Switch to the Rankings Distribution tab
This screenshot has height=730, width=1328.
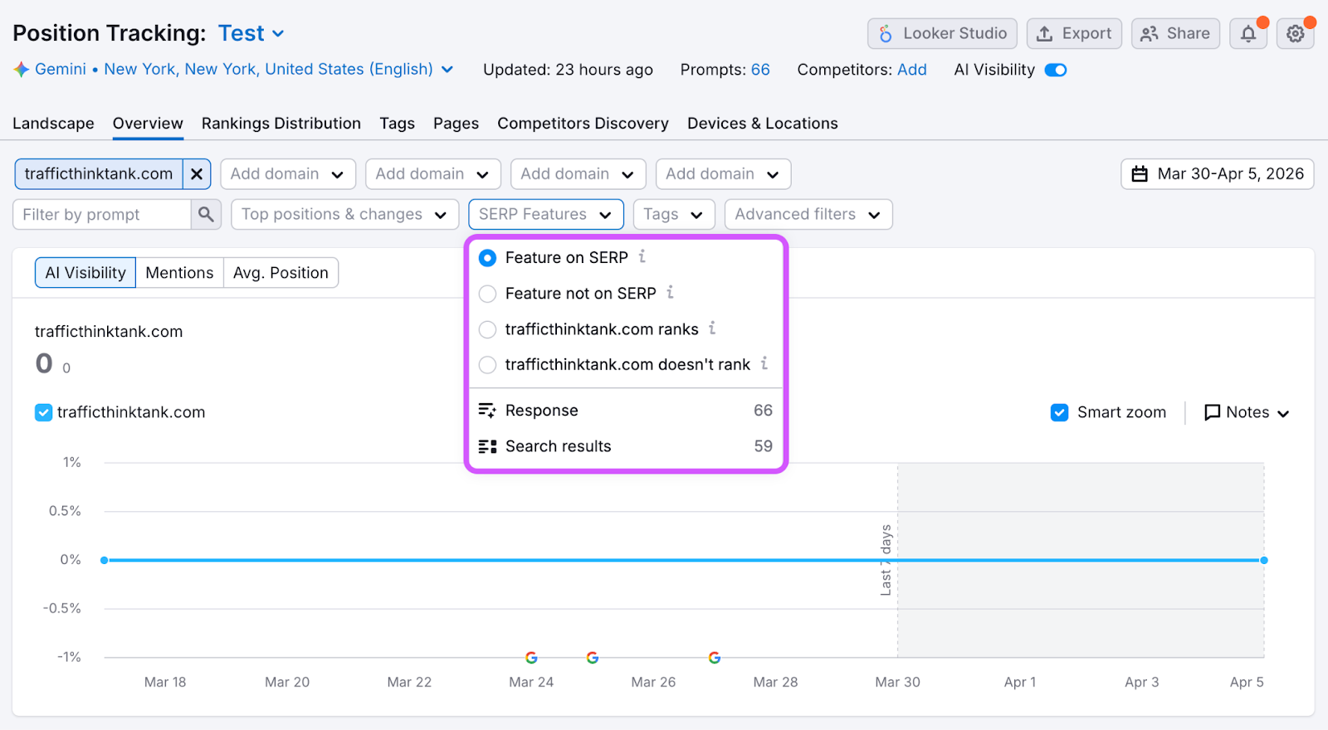(x=281, y=124)
